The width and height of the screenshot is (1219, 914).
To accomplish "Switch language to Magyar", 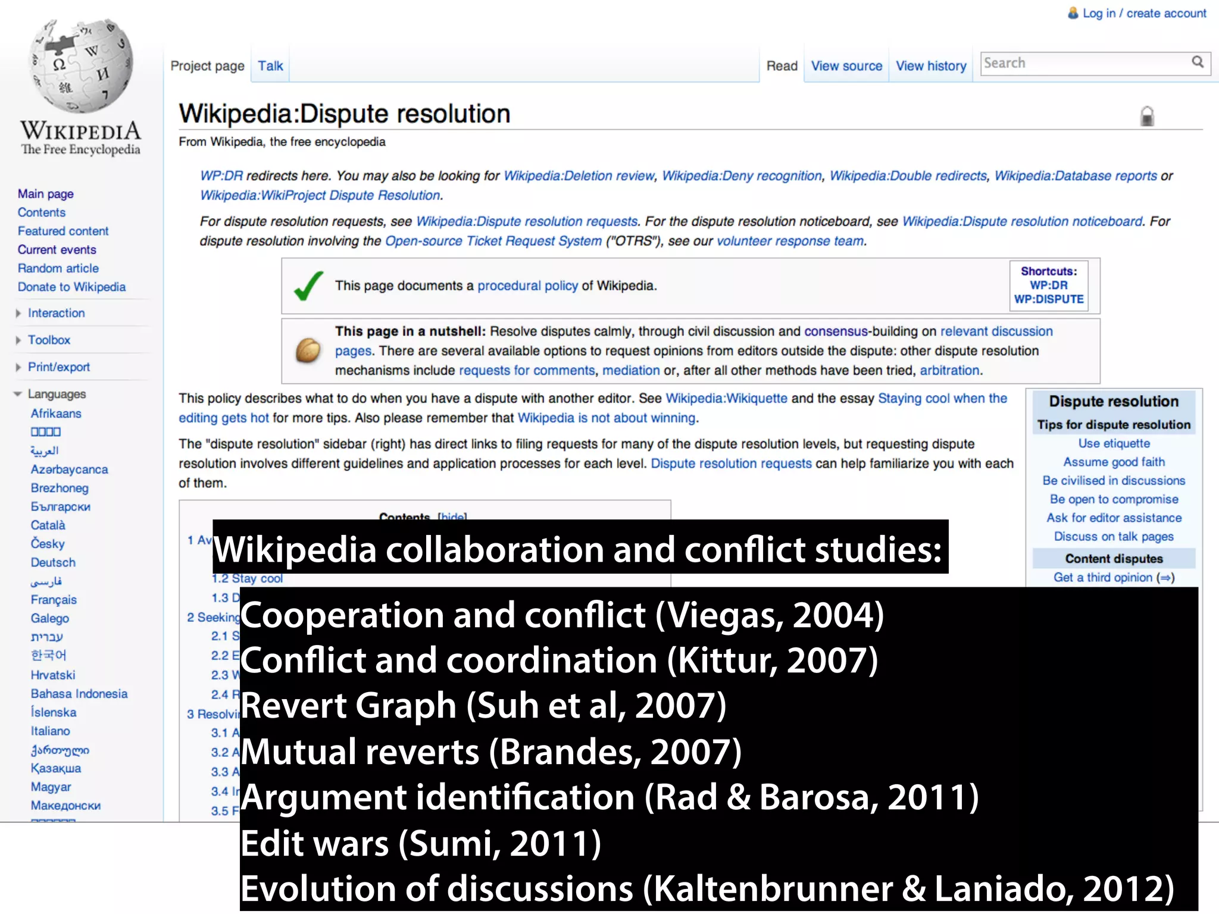I will (51, 787).
